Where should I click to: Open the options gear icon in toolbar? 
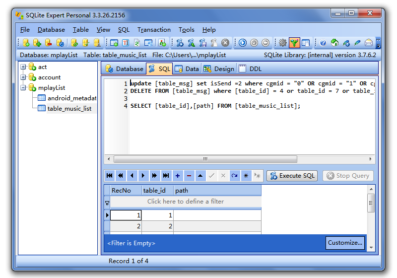(282, 43)
